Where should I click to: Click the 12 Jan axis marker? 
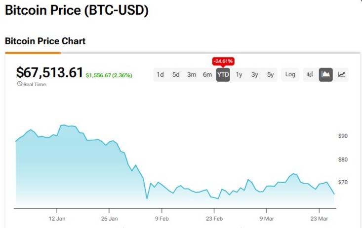pos(57,219)
